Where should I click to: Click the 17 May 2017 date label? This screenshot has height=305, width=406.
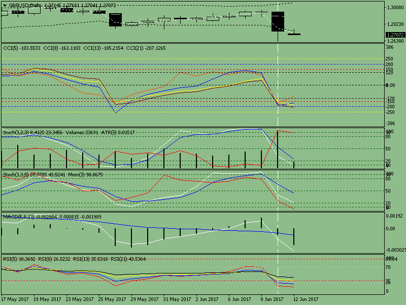15,299
